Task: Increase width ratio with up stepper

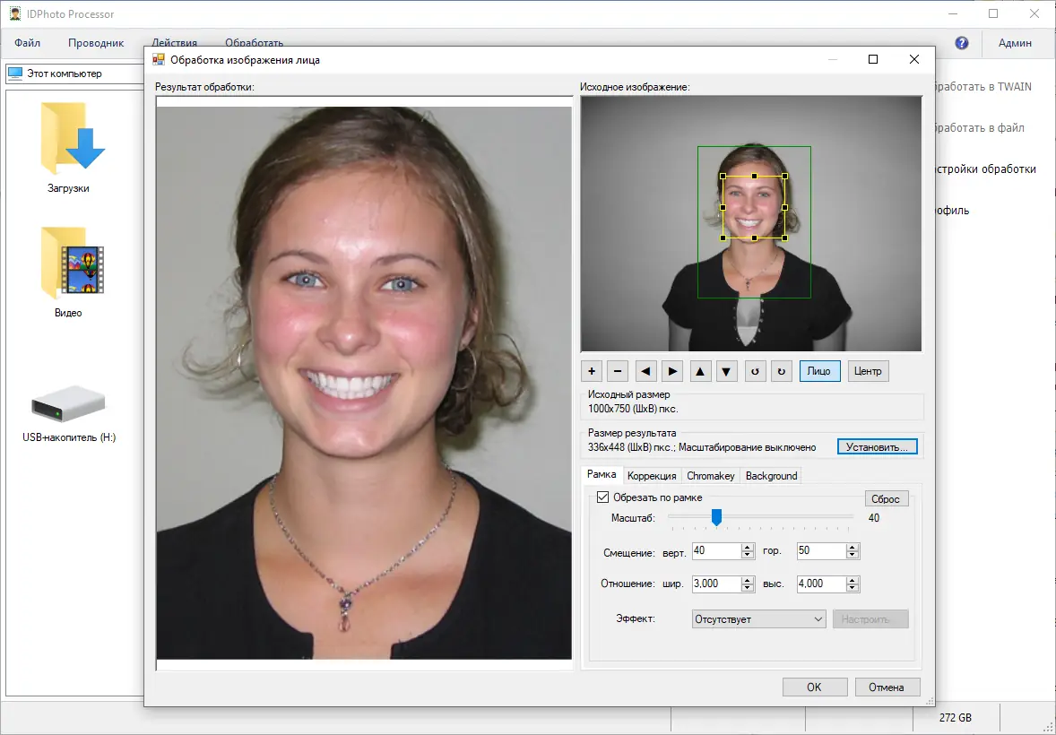Action: [x=748, y=580]
